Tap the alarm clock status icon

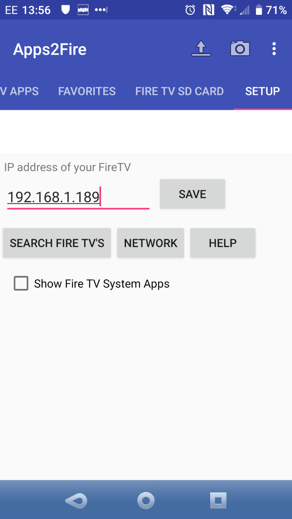189,9
